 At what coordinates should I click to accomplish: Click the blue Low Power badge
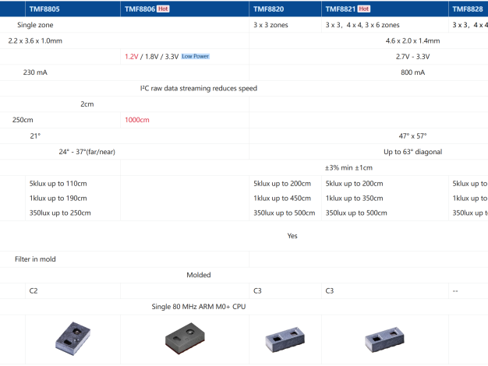tap(196, 57)
